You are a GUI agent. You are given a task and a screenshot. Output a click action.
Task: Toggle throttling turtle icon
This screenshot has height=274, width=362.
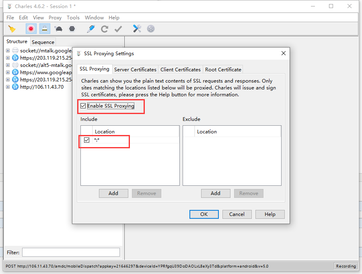(58, 29)
